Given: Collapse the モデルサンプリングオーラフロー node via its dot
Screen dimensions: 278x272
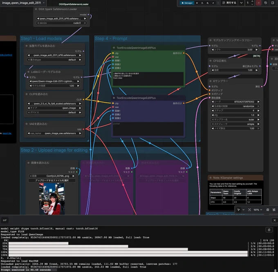Looking at the screenshot, I should point(211,40).
